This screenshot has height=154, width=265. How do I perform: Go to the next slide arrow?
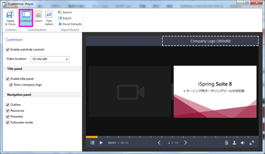point(186,143)
